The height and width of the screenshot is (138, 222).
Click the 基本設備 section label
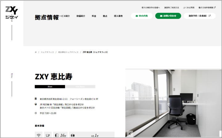tap(39, 126)
